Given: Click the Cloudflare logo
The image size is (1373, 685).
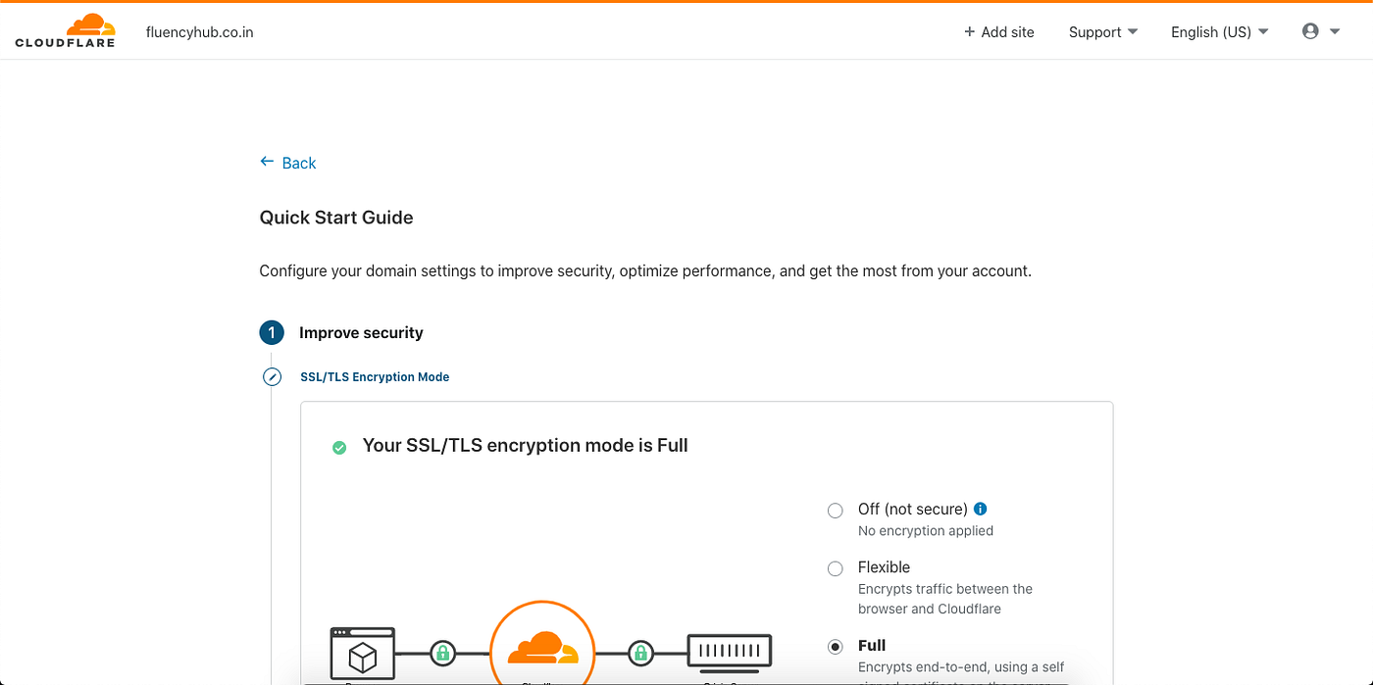Looking at the screenshot, I should pos(65,29).
